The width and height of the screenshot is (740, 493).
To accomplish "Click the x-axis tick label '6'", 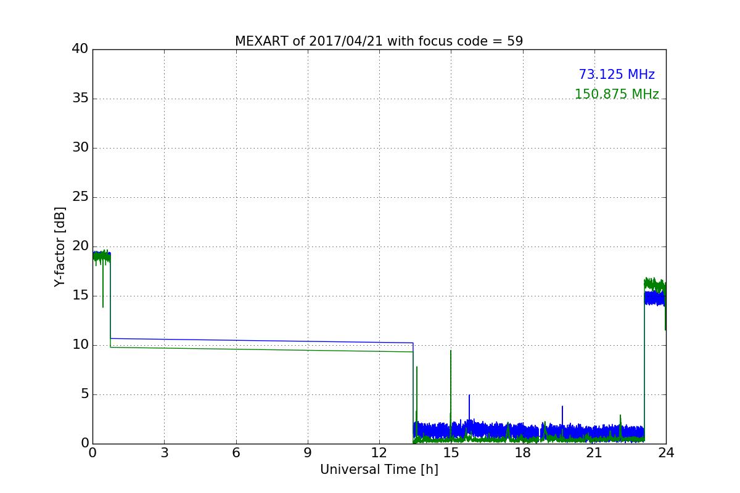I will coord(236,452).
